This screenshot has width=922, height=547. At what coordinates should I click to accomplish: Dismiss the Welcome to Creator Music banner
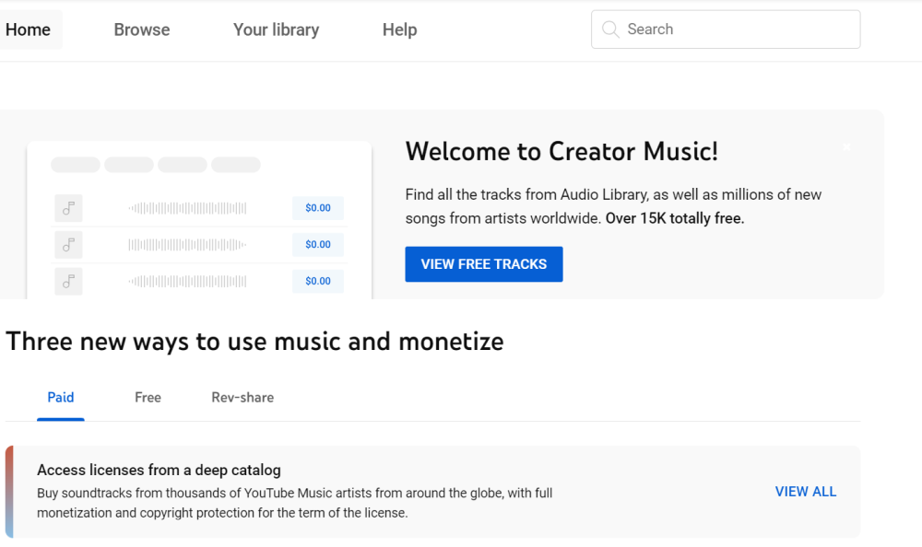click(x=846, y=147)
